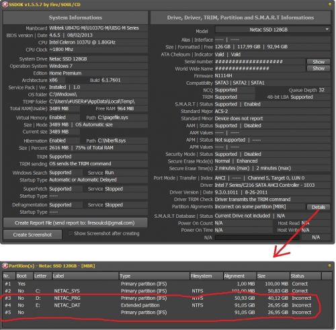
Task: Click the CPU value Intel Celeron 1037U
Action: (x=82, y=42)
